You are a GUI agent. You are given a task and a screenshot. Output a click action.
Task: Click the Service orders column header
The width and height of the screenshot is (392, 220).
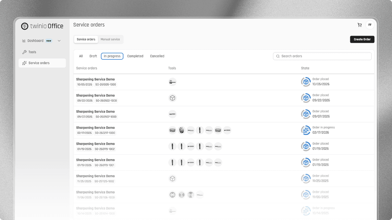[x=86, y=68]
